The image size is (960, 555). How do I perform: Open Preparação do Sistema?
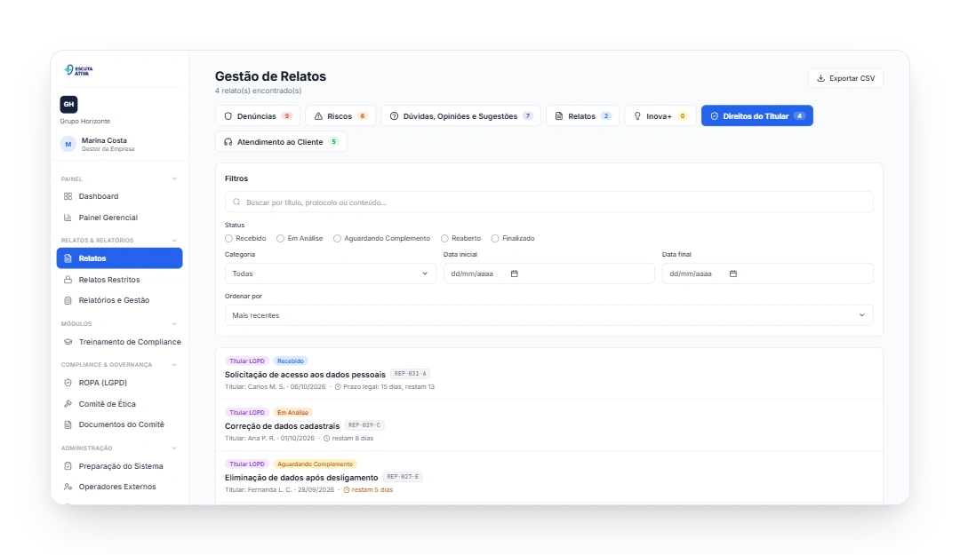(x=119, y=466)
